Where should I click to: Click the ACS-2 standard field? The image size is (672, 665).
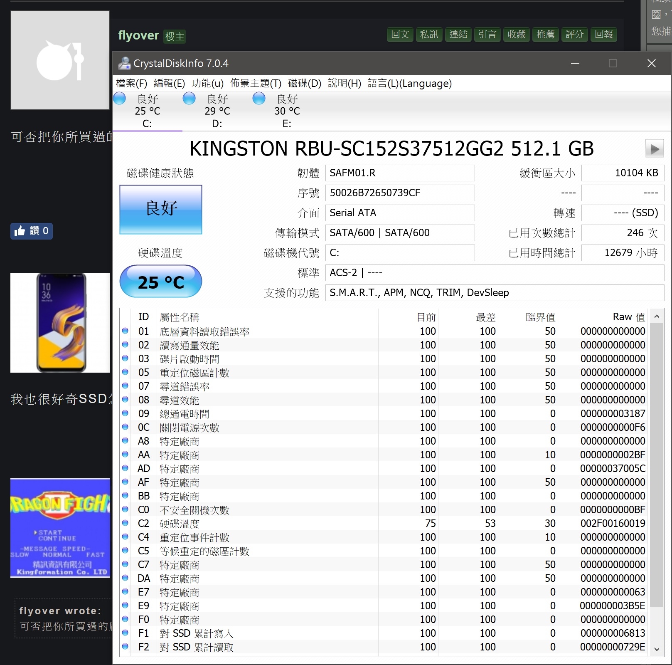point(495,273)
